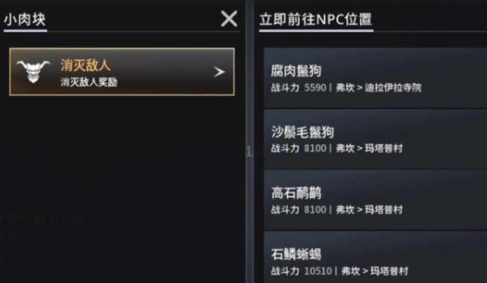
Task: Select the 立即前往NPC位置 tab header
Action: (315, 19)
